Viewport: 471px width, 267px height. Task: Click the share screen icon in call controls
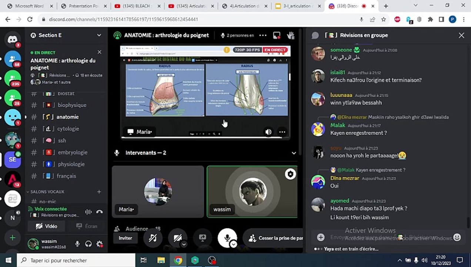point(202,238)
